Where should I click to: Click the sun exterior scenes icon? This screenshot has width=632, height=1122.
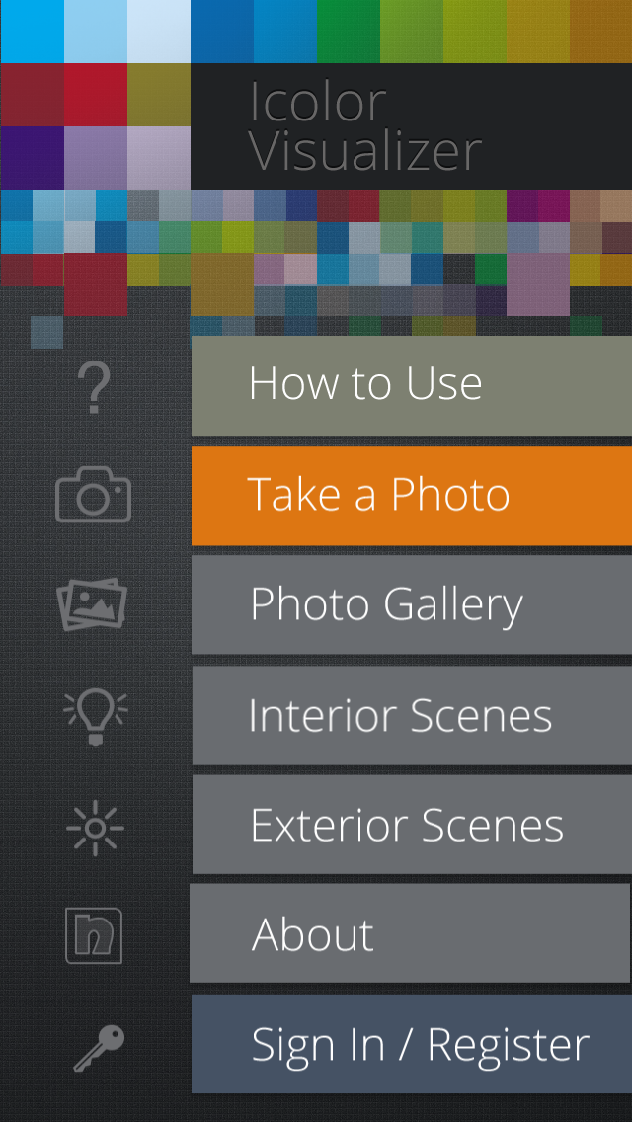[94, 827]
